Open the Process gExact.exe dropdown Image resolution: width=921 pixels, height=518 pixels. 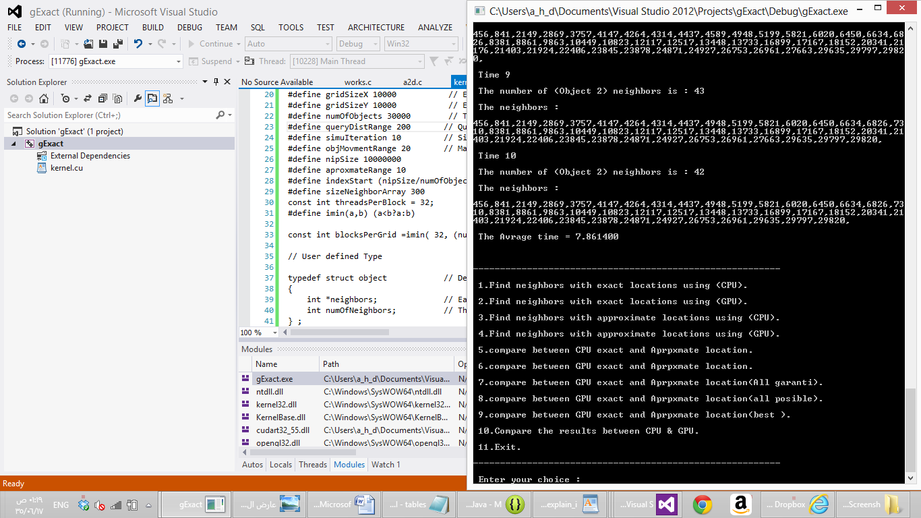pos(179,61)
